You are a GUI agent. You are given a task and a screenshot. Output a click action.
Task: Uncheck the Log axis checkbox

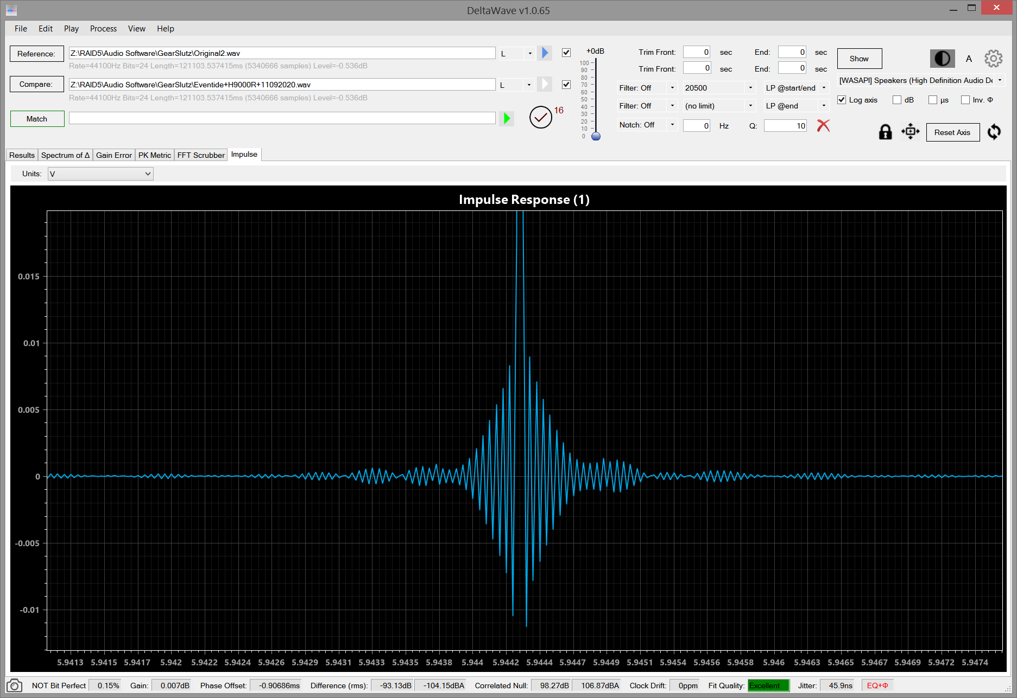pyautogui.click(x=842, y=100)
